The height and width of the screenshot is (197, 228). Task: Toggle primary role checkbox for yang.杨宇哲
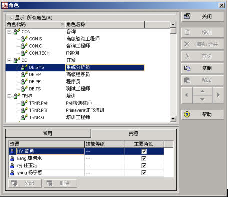[x=144, y=173]
